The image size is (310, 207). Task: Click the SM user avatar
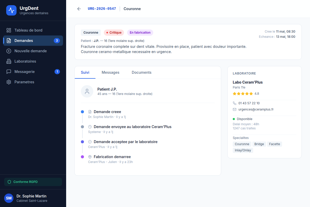[x=9, y=198]
